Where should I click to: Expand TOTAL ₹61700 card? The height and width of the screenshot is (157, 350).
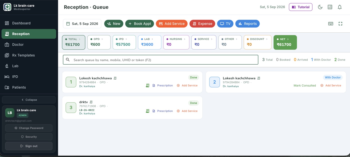click(x=73, y=42)
